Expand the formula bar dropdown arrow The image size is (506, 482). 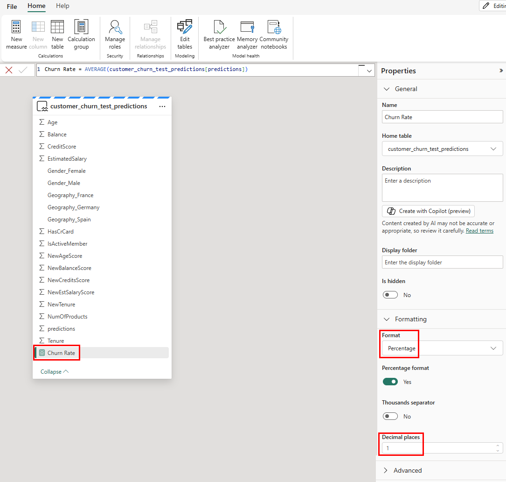[x=369, y=71]
